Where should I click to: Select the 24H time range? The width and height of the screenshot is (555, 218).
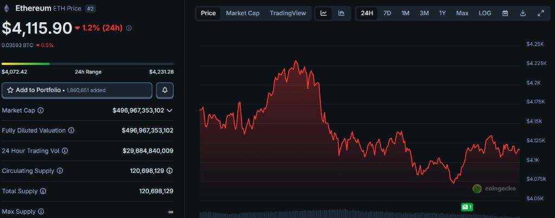pos(367,13)
